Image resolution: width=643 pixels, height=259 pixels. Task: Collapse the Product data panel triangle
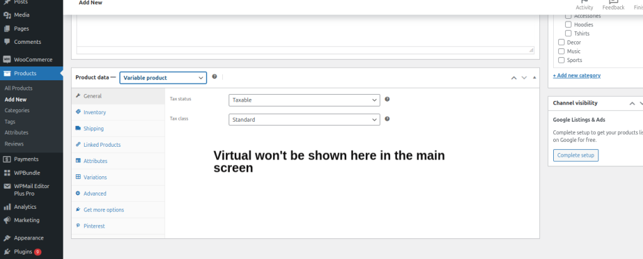click(534, 78)
